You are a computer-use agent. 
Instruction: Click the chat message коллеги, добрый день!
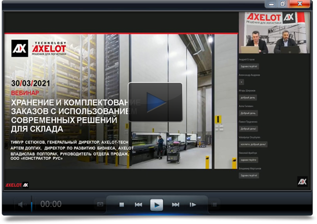pyautogui.click(x=253, y=144)
